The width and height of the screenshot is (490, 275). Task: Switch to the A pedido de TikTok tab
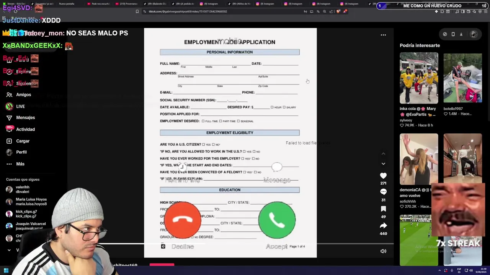pyautogui.click(x=184, y=4)
